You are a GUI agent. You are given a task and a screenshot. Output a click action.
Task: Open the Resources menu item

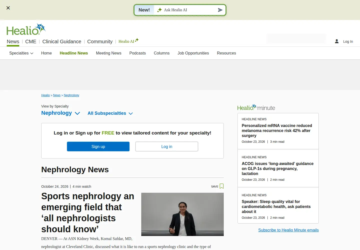point(226,53)
